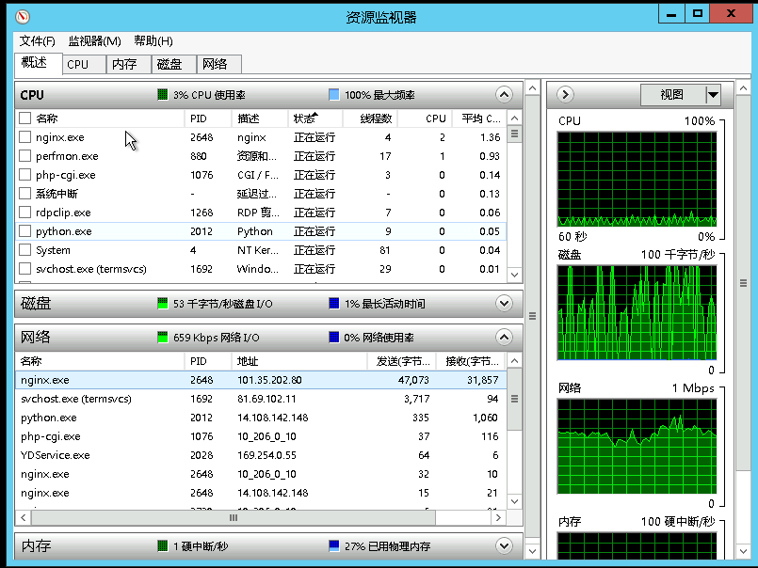Click up arrow of CPU process list scrollbar
Image resolution: width=758 pixels, height=568 pixels.
point(514,118)
